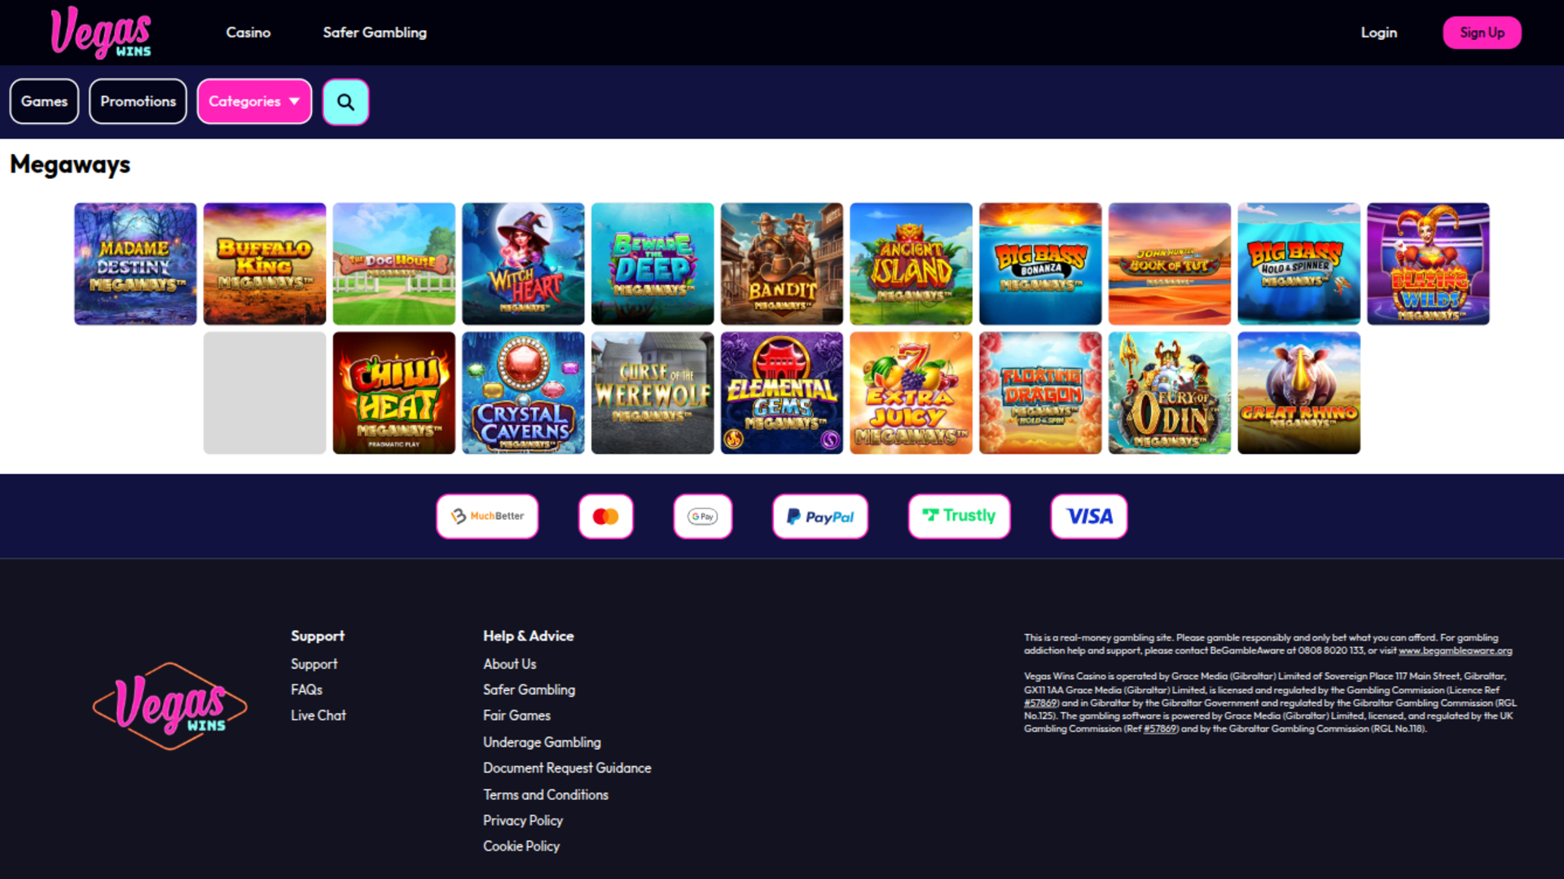This screenshot has width=1564, height=879.
Task: Click the Login link
Action: [x=1378, y=33]
